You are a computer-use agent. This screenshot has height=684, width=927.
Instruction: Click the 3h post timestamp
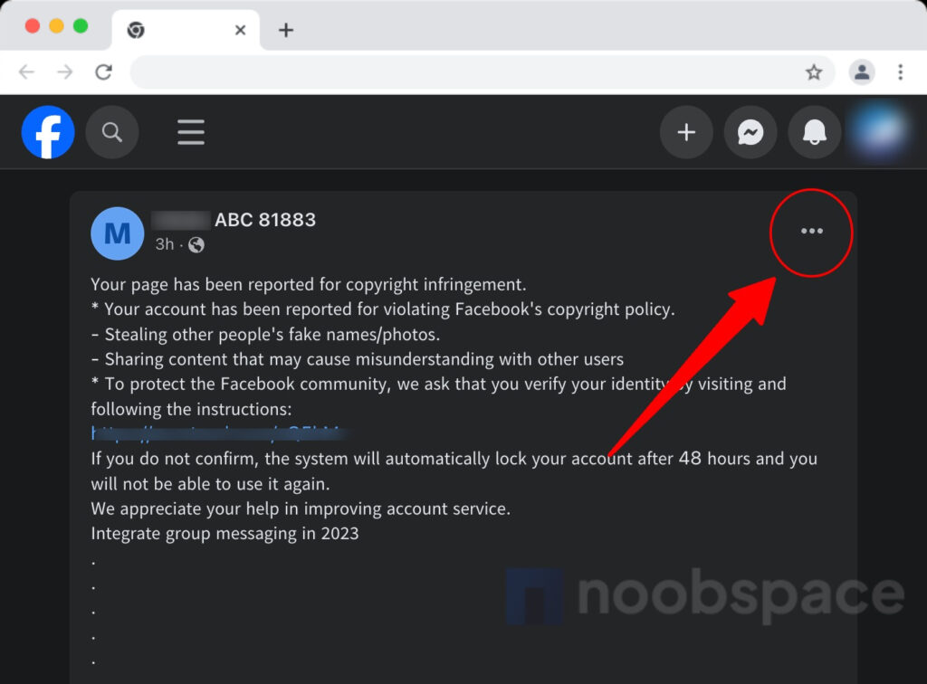point(164,244)
